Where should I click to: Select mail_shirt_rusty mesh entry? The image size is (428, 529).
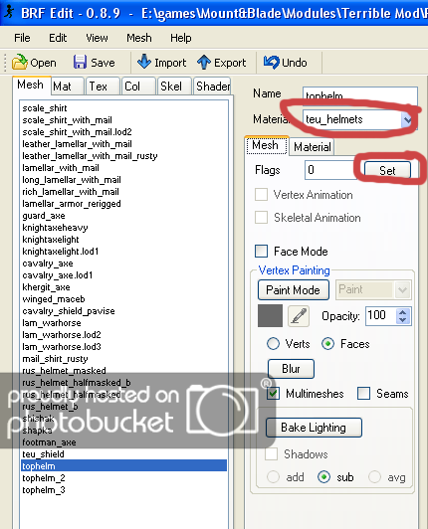(x=55, y=359)
